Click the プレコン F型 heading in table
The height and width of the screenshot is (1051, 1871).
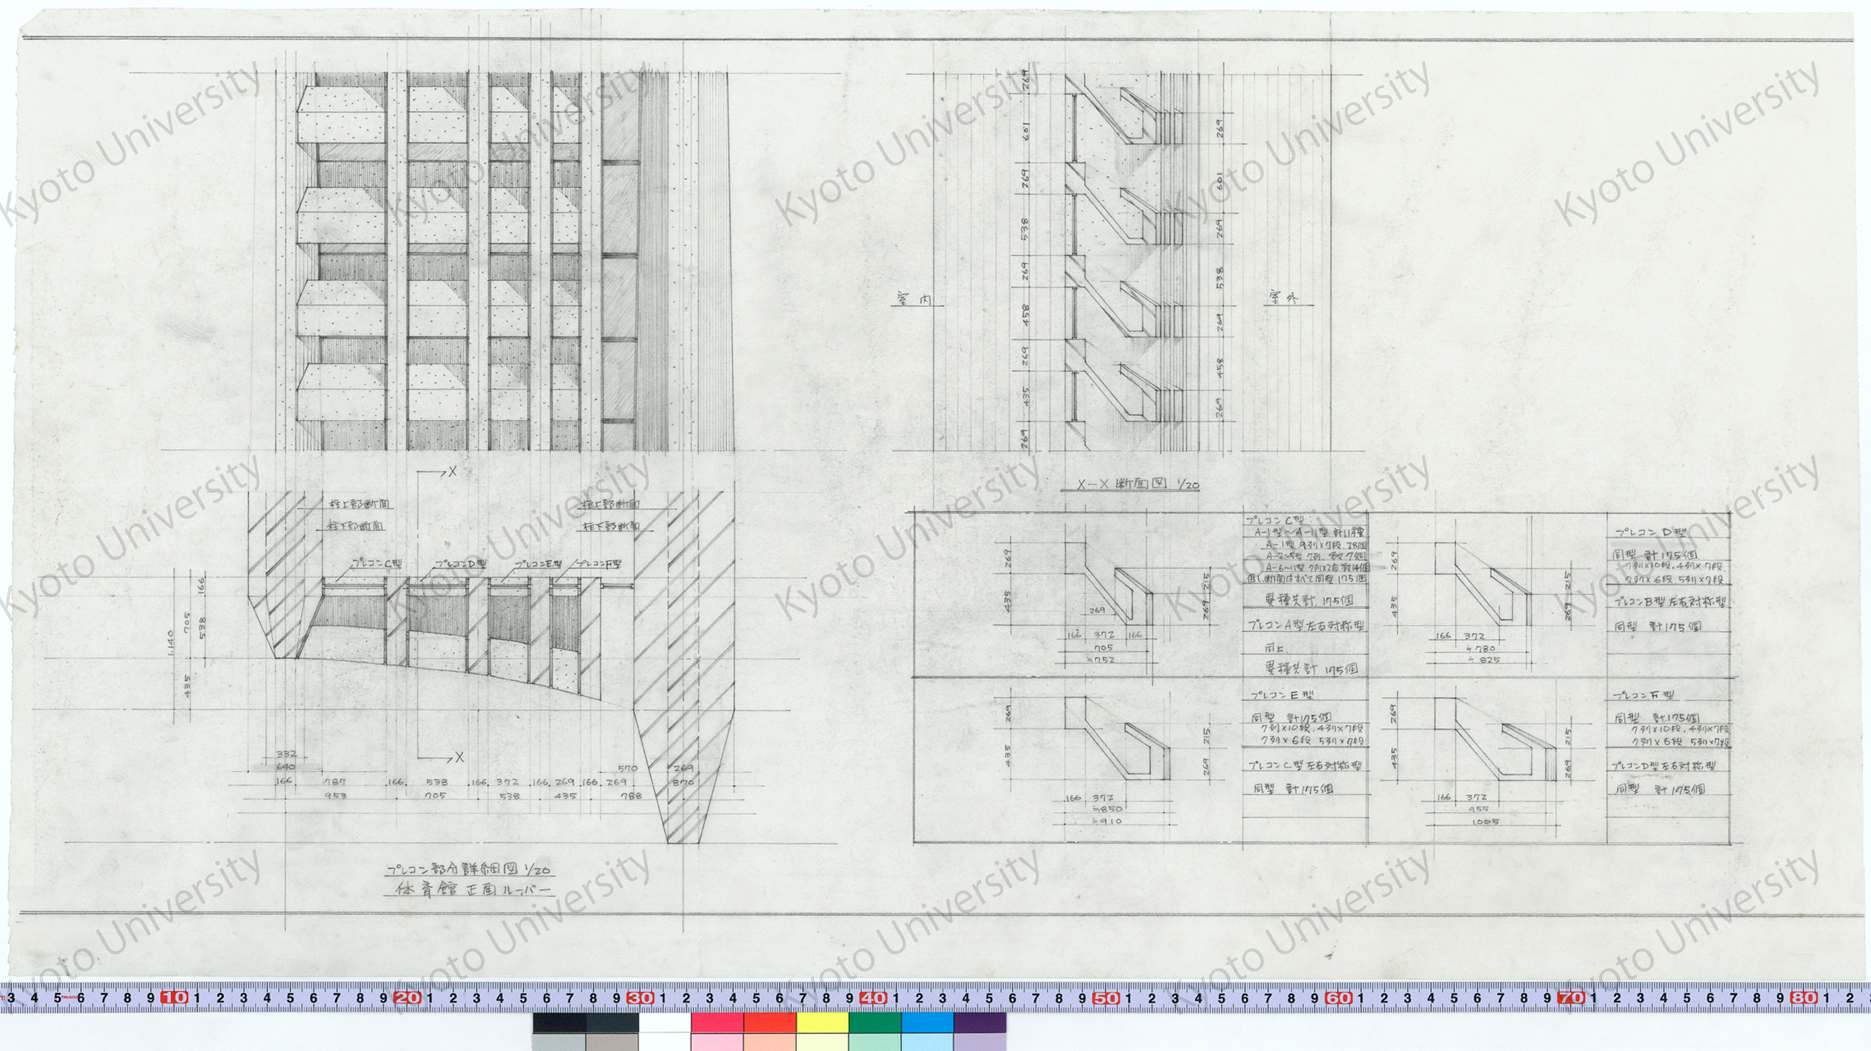[x=1644, y=695]
